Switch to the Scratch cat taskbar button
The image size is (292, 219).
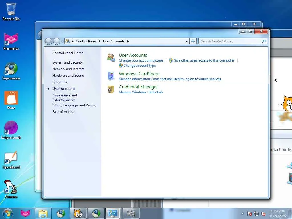click(x=78, y=213)
